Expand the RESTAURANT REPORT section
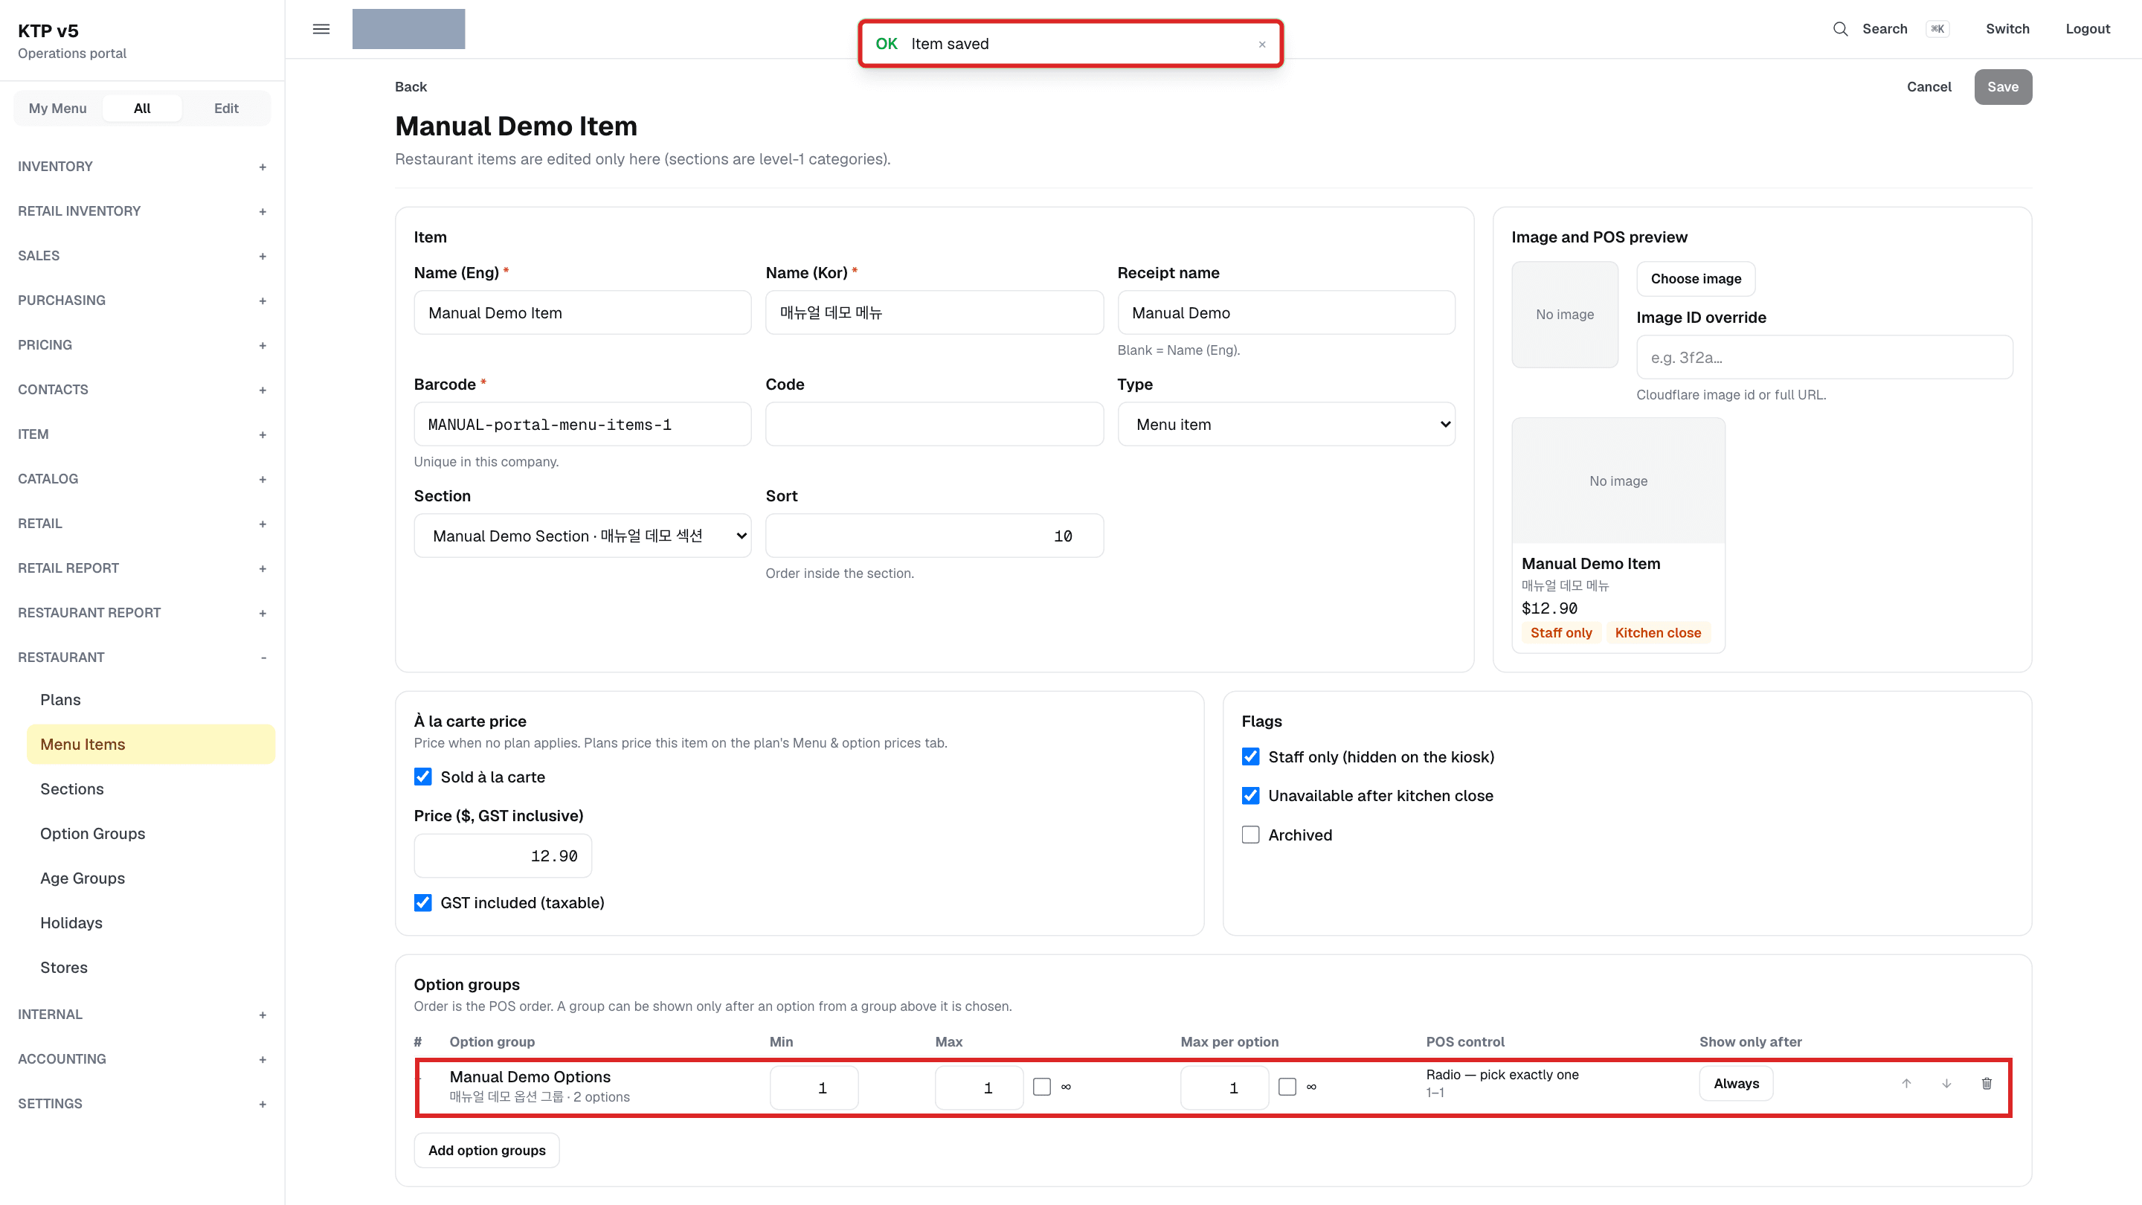Viewport: 2142px width, 1205px height. click(x=141, y=613)
